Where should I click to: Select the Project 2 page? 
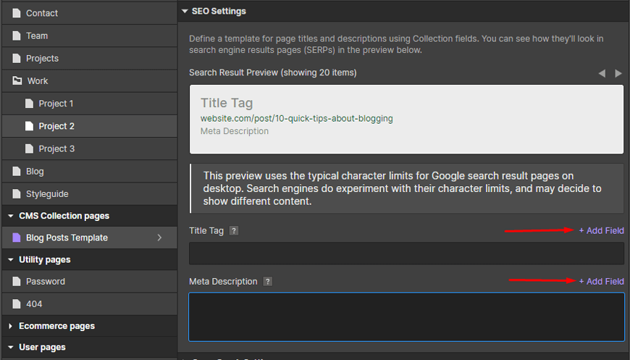point(89,126)
